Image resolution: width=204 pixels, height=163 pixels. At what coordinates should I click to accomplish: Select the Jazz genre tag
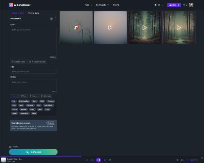pyautogui.click(x=21, y=105)
